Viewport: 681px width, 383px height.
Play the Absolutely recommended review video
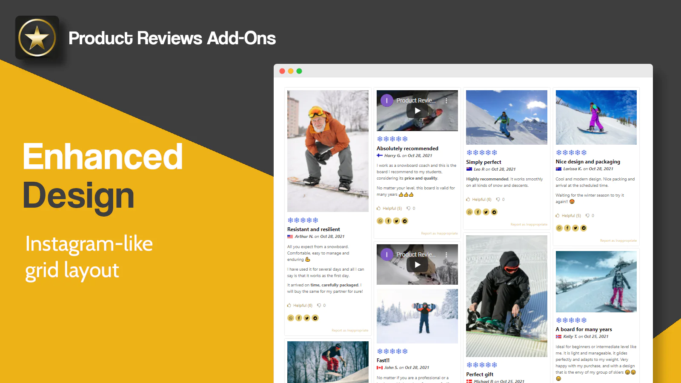(x=417, y=111)
